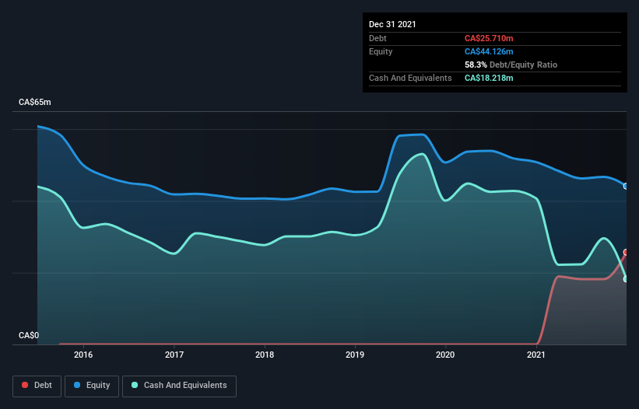The height and width of the screenshot is (409, 639).
Task: Click the CA$44.126m equity value
Action: (x=489, y=51)
